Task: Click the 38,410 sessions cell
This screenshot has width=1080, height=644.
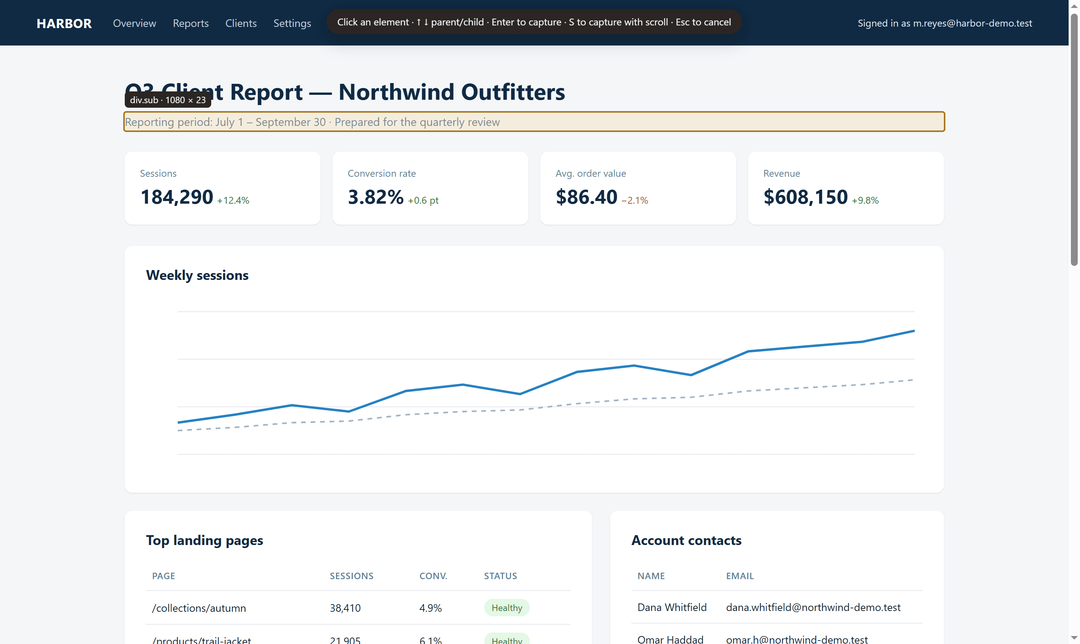Action: pyautogui.click(x=345, y=608)
